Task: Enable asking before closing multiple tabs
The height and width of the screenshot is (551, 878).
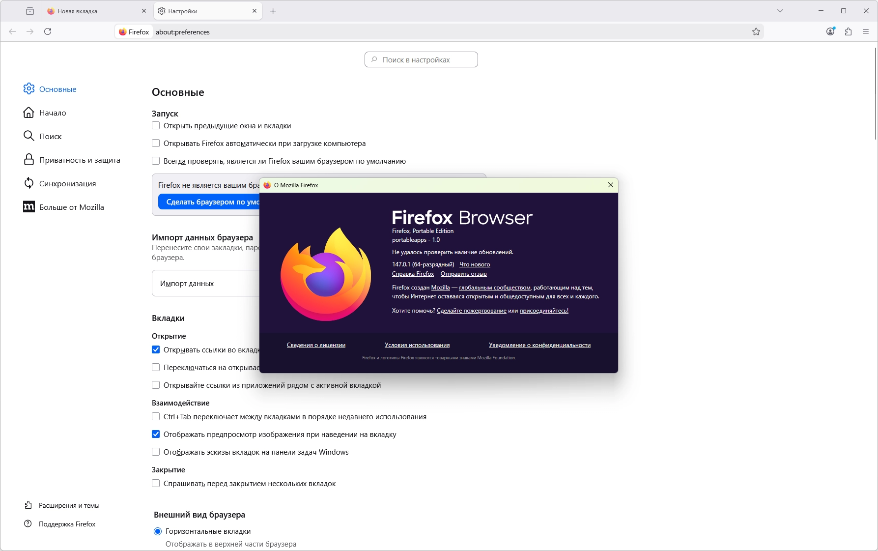Action: coord(156,483)
